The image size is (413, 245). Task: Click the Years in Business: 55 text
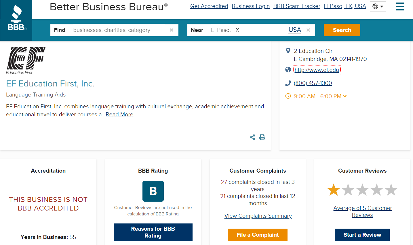(48, 237)
